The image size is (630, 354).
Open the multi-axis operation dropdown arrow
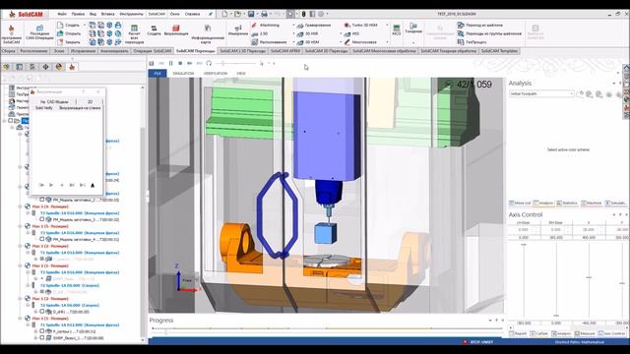pyautogui.click(x=387, y=42)
